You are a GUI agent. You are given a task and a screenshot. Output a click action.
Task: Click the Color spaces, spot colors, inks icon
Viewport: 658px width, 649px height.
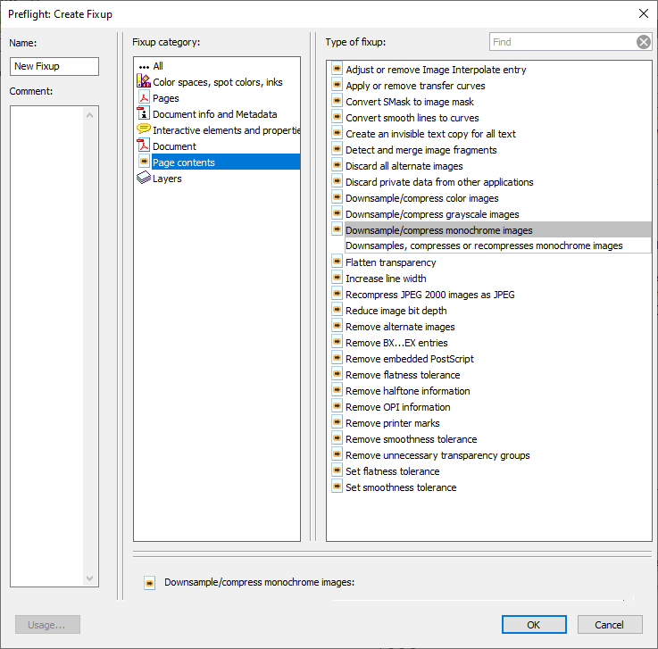tap(144, 82)
